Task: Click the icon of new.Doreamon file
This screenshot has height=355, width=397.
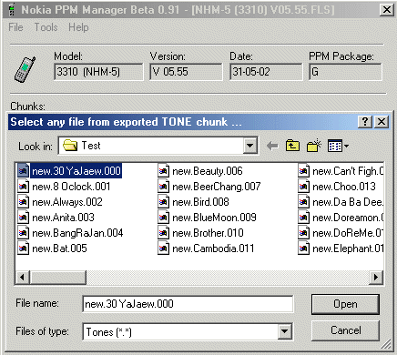Action: (x=303, y=218)
